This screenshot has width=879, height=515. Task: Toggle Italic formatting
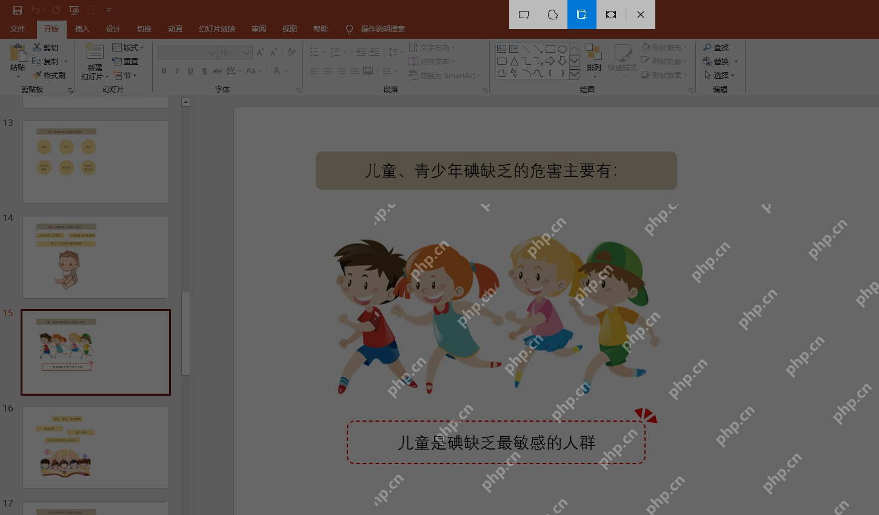coord(177,71)
